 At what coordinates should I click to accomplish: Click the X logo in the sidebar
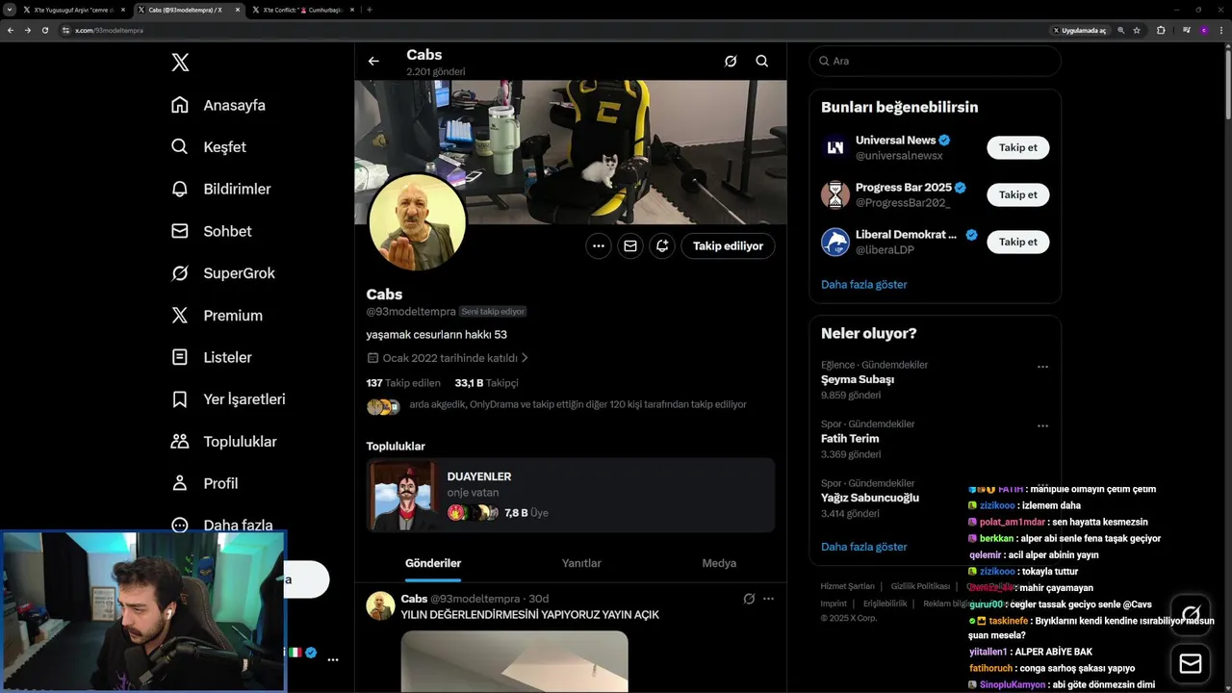pyautogui.click(x=180, y=63)
